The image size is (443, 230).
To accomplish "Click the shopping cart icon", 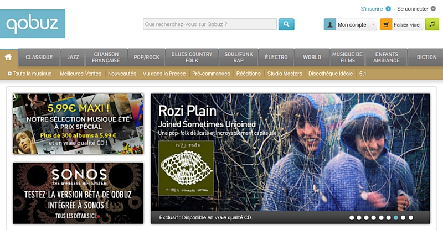I will click(x=386, y=24).
